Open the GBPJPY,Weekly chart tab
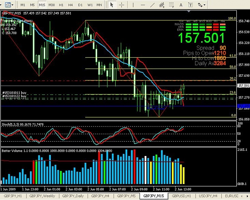The height and width of the screenshot is (200, 250). (x=42, y=196)
